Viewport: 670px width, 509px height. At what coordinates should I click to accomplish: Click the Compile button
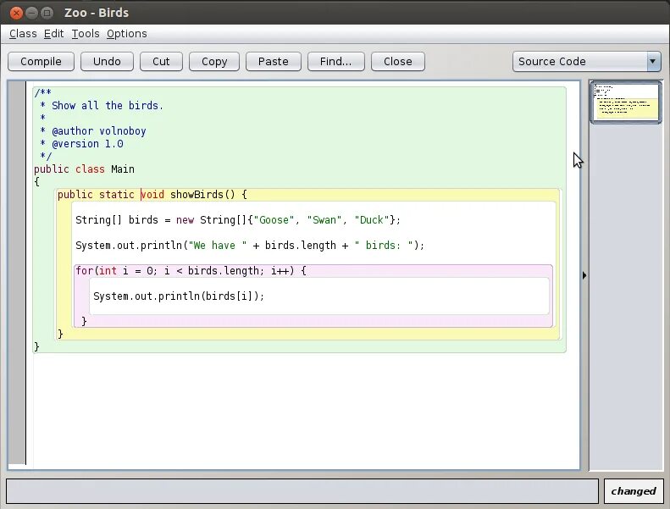(x=41, y=62)
